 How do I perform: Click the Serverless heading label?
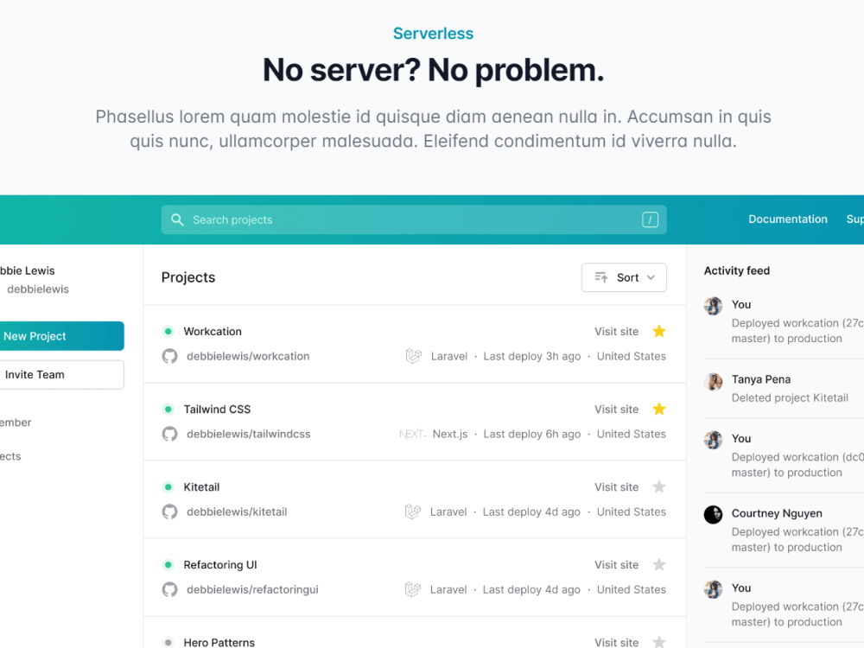[433, 33]
